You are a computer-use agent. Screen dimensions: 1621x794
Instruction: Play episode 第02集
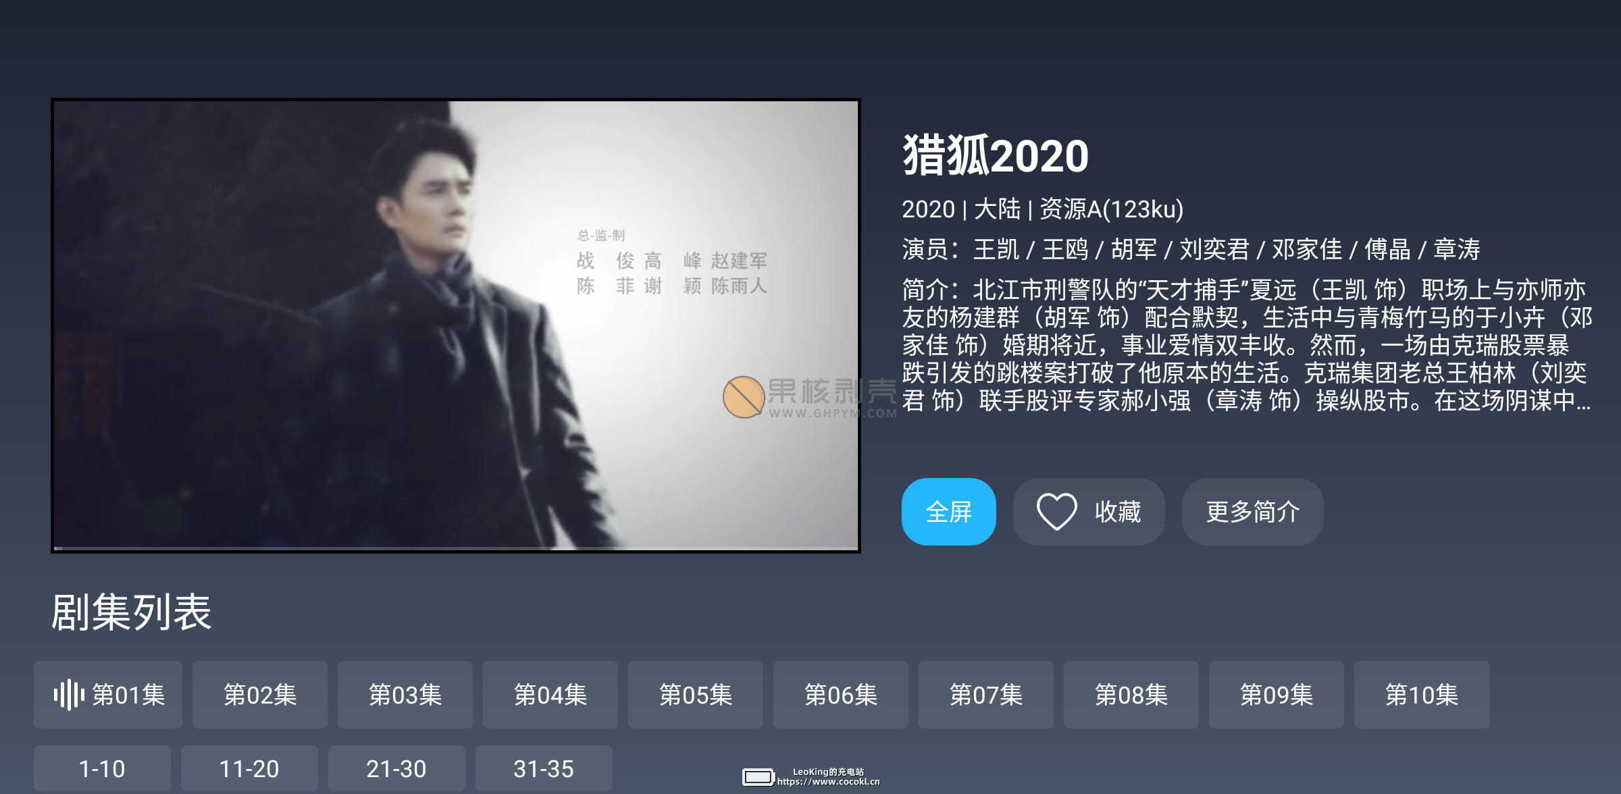(x=260, y=695)
